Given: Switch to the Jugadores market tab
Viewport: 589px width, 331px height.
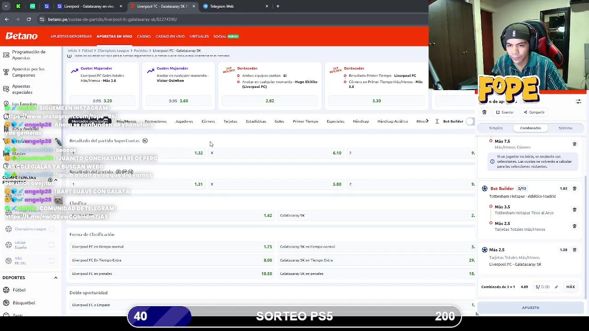Looking at the screenshot, I should pos(184,121).
